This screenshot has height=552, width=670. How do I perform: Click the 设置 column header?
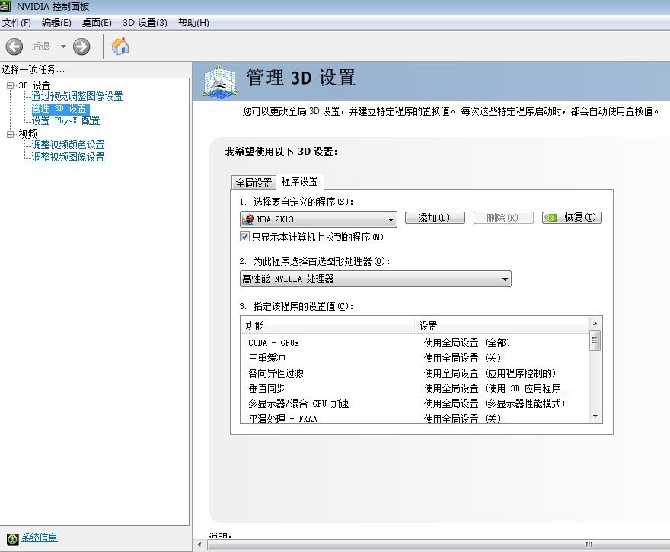[x=502, y=326]
